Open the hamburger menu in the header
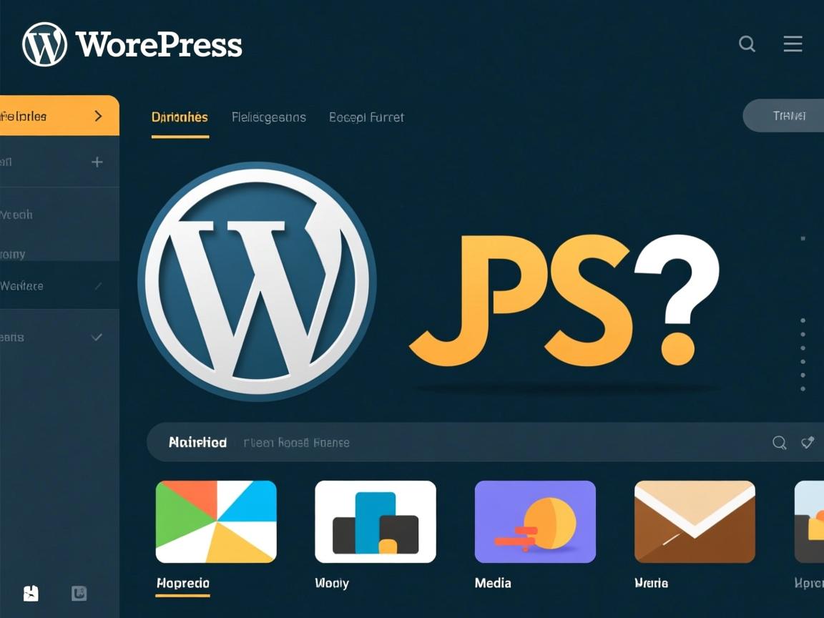The image size is (824, 618). pos(793,44)
